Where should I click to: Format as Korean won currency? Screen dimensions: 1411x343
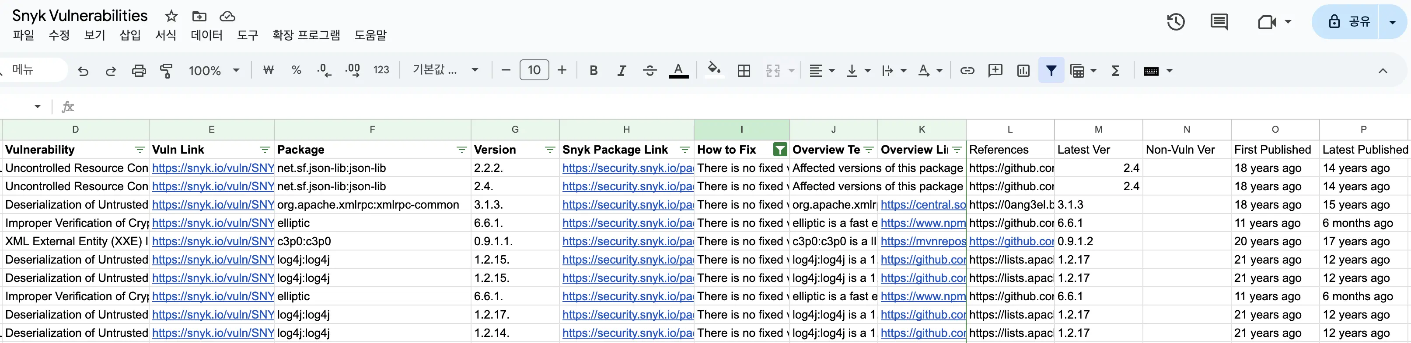(269, 70)
